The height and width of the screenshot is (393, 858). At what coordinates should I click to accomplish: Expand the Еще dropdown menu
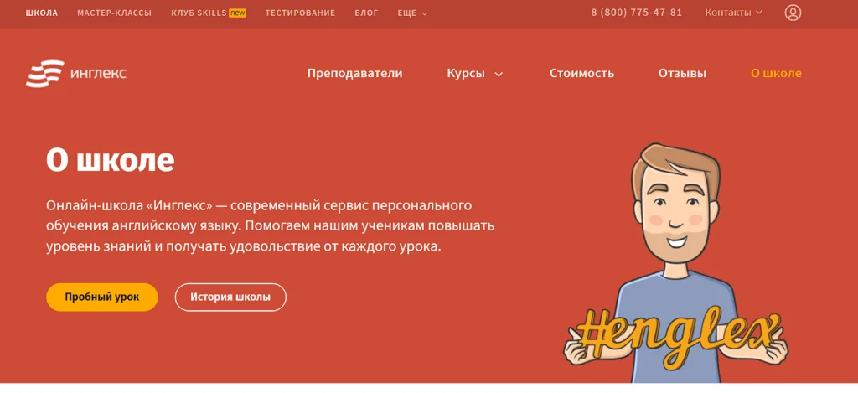[x=412, y=13]
